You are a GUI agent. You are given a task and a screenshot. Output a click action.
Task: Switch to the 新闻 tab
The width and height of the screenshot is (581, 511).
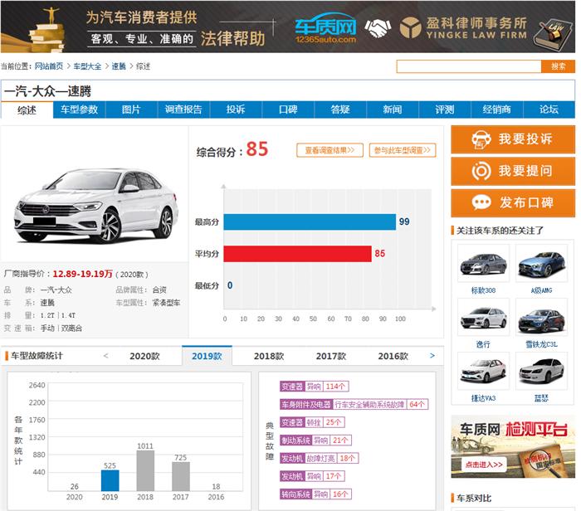click(x=393, y=109)
